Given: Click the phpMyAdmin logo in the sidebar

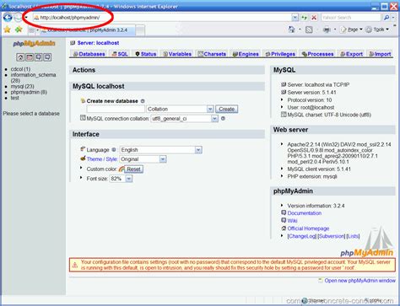Looking at the screenshot, I should 34,44.
